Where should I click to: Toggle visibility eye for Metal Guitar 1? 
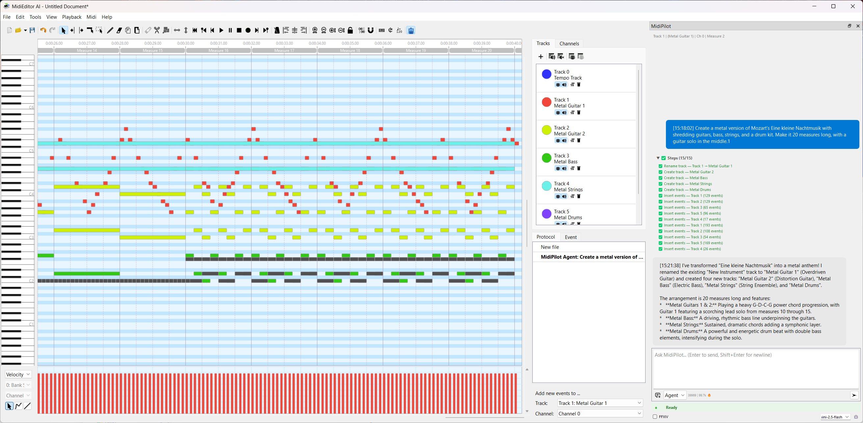[x=557, y=113]
